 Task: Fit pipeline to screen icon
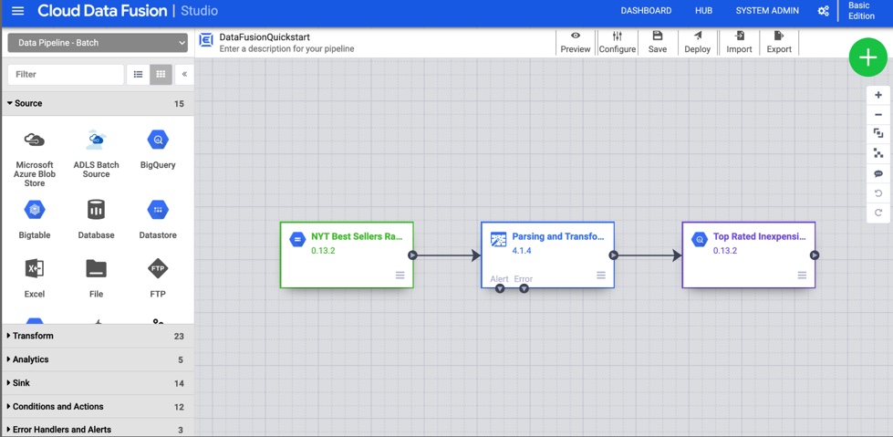878,133
